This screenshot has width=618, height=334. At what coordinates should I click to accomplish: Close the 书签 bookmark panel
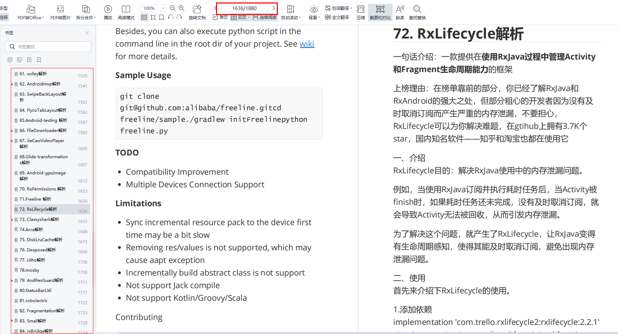(x=87, y=33)
